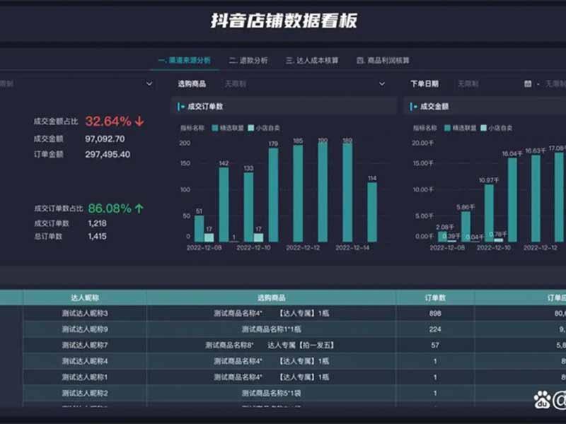Click the product cell in 测试达人昵称3 row
This screenshot has width=566, height=424.
click(271, 313)
